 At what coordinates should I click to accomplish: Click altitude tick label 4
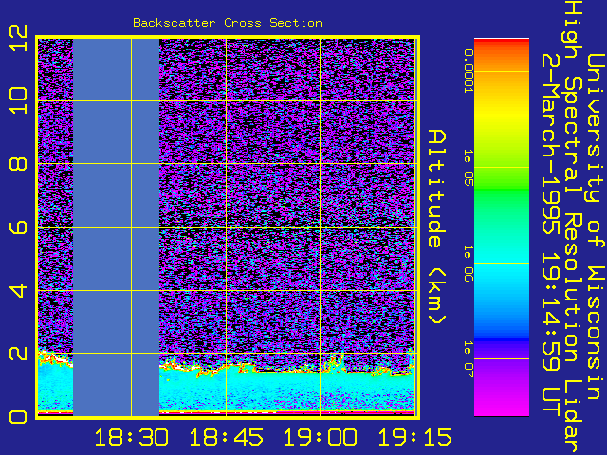pos(19,290)
